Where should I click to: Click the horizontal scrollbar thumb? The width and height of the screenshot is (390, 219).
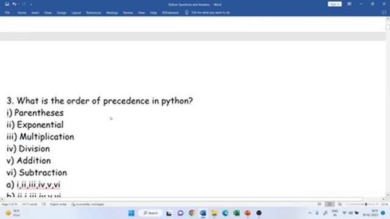click(207, 199)
